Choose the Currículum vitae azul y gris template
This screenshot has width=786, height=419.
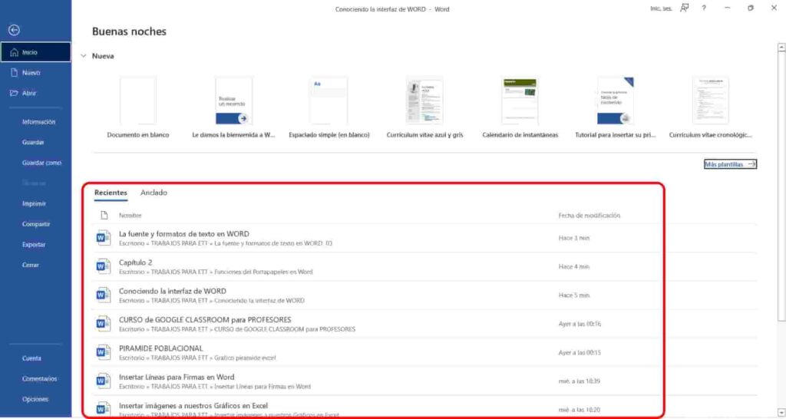424,107
